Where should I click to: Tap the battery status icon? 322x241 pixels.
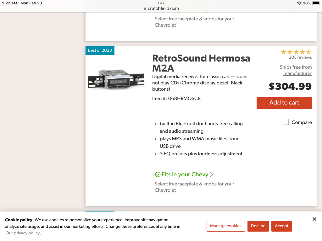click(316, 3)
